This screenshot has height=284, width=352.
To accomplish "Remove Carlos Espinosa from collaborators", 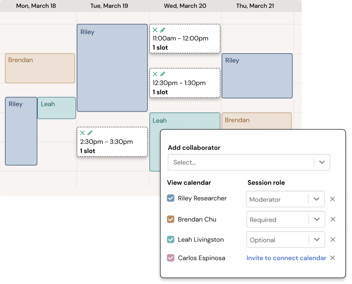I will tap(332, 258).
